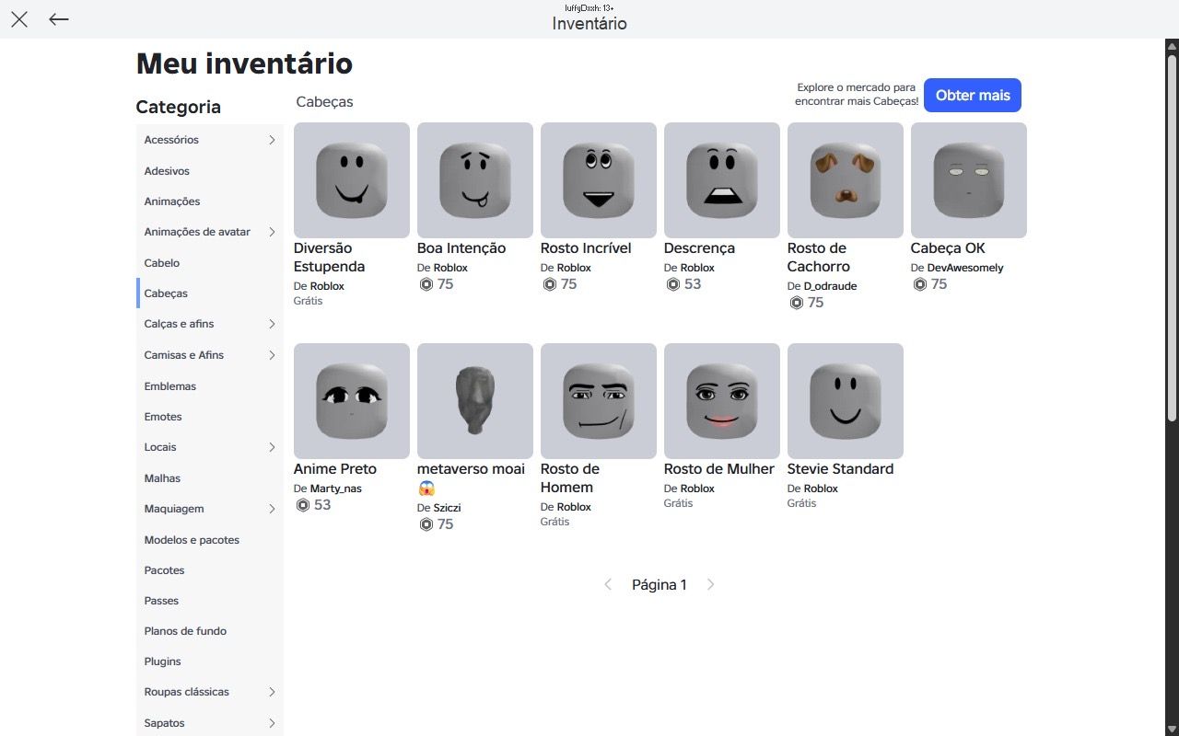Expand the Maquiagem category chevron

click(x=272, y=509)
